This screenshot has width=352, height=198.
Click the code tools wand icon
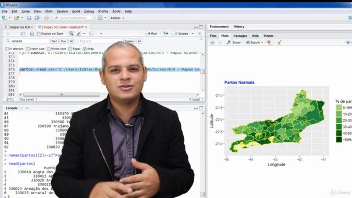click(79, 34)
